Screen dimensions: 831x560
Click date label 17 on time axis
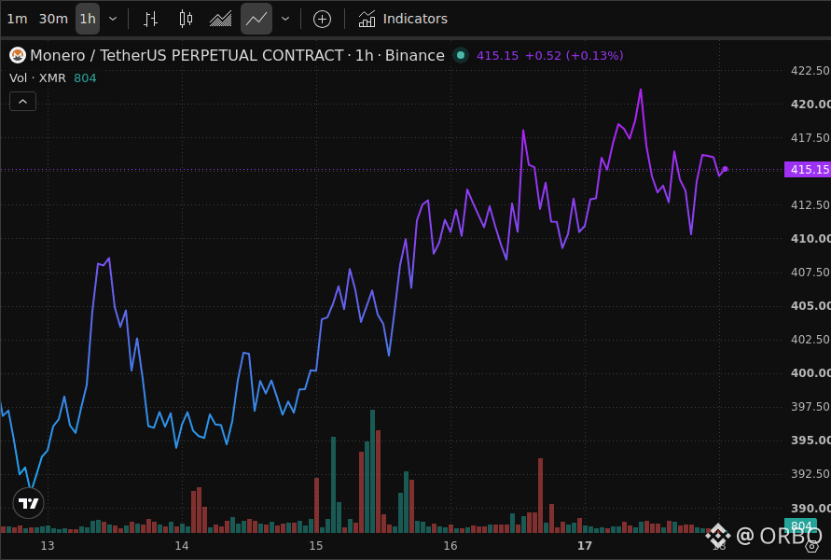[x=585, y=546]
